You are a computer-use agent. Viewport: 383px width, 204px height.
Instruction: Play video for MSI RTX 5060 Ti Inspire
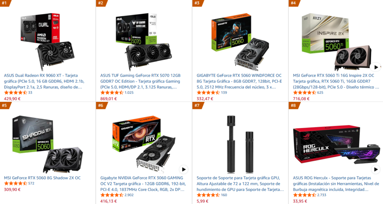376,67
